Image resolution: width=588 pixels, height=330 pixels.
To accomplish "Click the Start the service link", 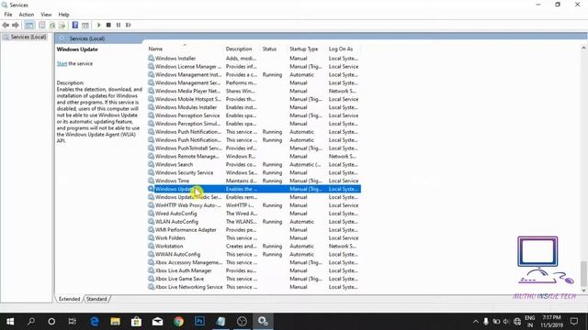I will [62, 63].
